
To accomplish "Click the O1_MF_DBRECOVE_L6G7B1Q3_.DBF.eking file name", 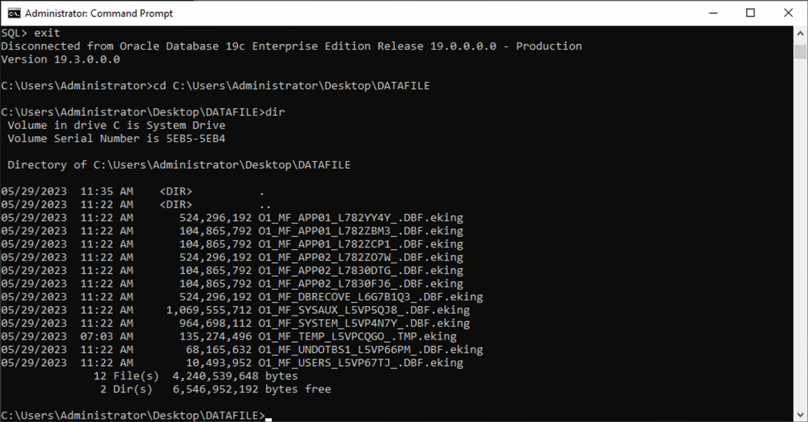I will pos(370,297).
